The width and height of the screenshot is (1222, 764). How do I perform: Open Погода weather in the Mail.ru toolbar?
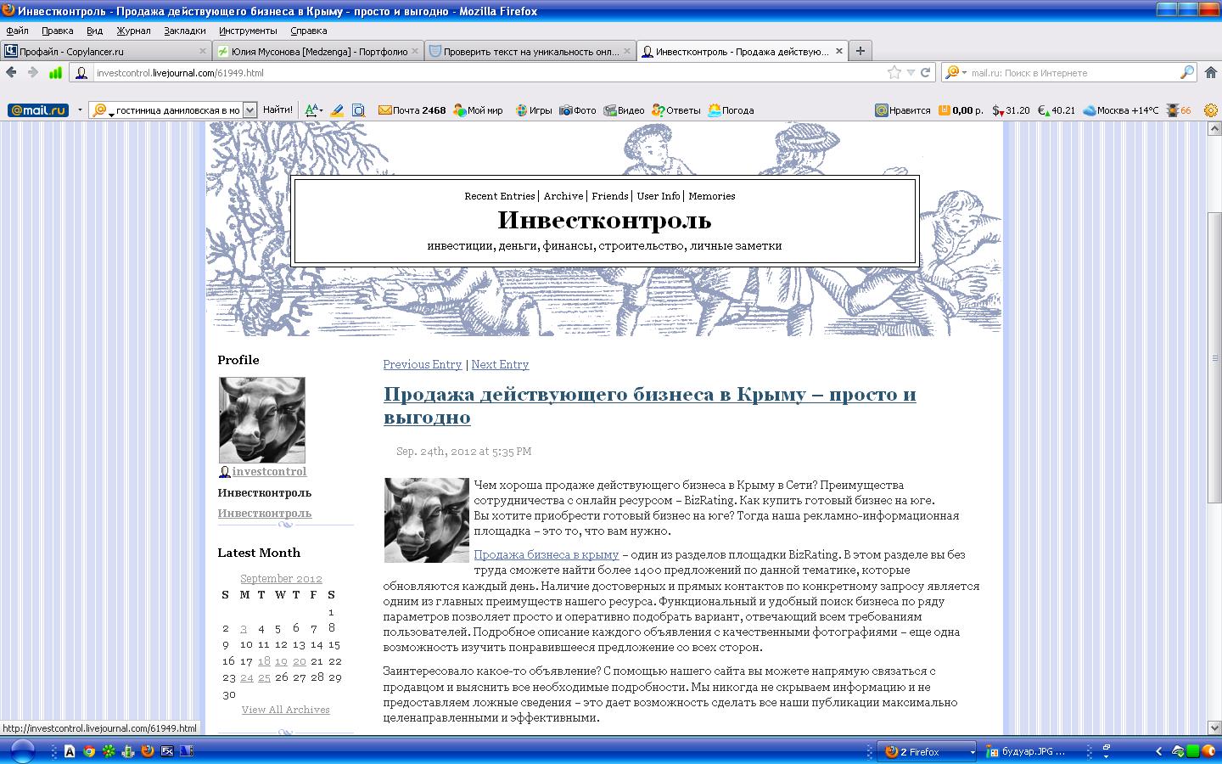(x=731, y=110)
